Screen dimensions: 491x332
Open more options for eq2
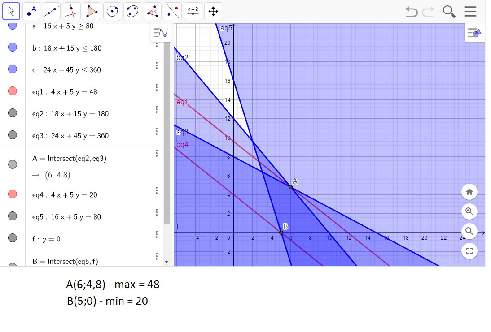(157, 109)
